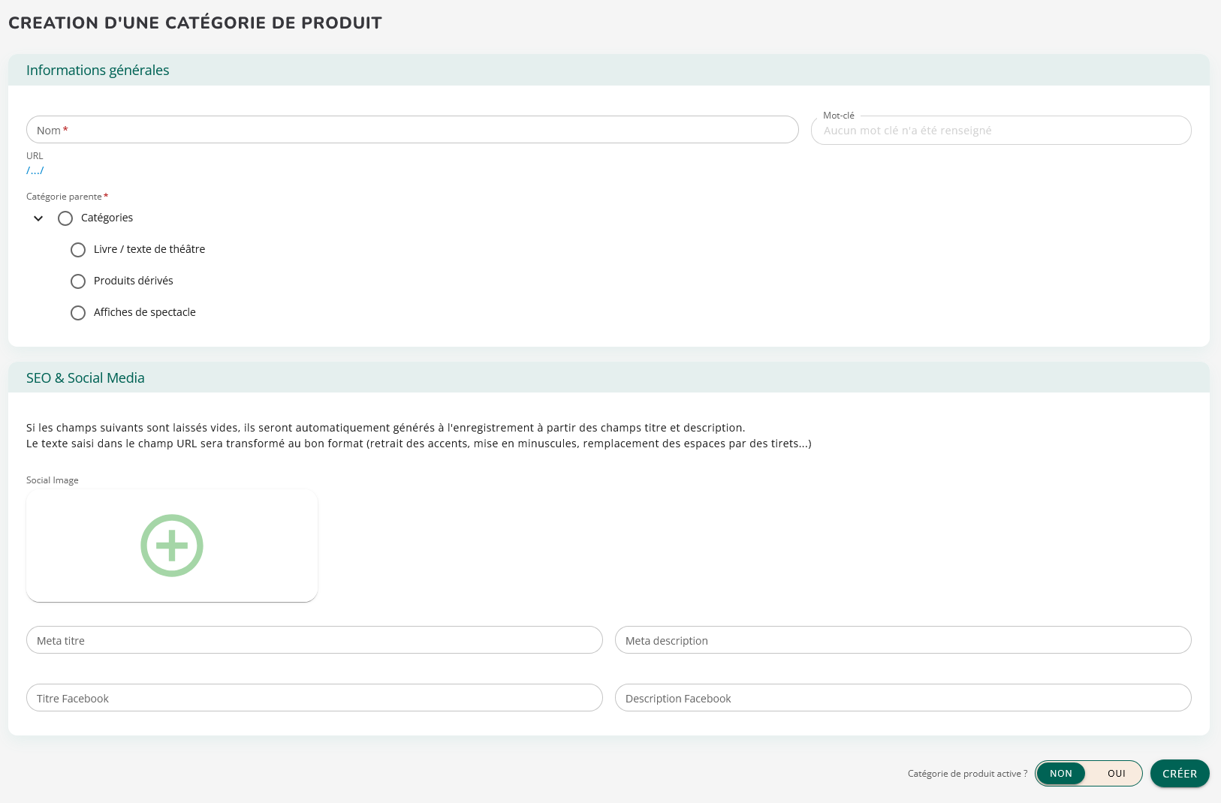The image size is (1221, 803).
Task: Click the SEO & Social Media section header
Action: click(x=86, y=378)
